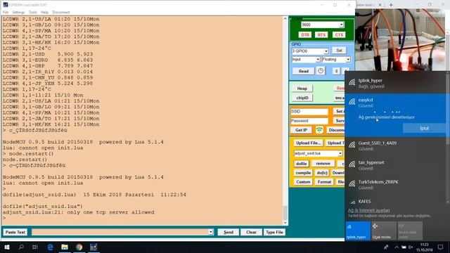Click into the Password input field
The width and height of the screenshot is (450, 253).
[x=309, y=121]
